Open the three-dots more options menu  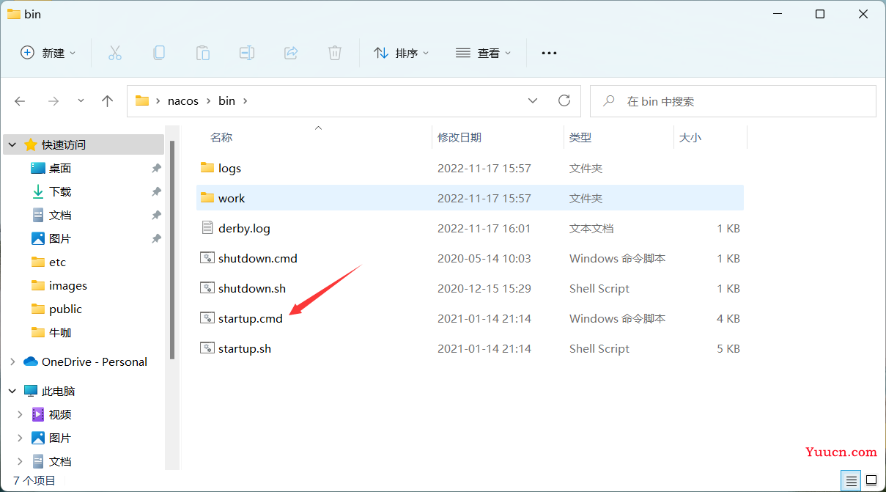[x=549, y=53]
